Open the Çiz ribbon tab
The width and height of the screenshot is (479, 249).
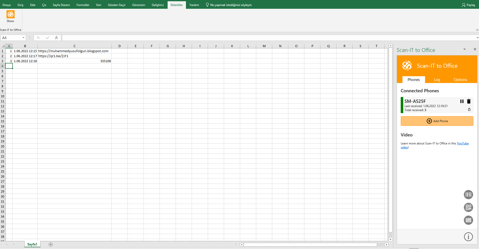tap(44, 5)
